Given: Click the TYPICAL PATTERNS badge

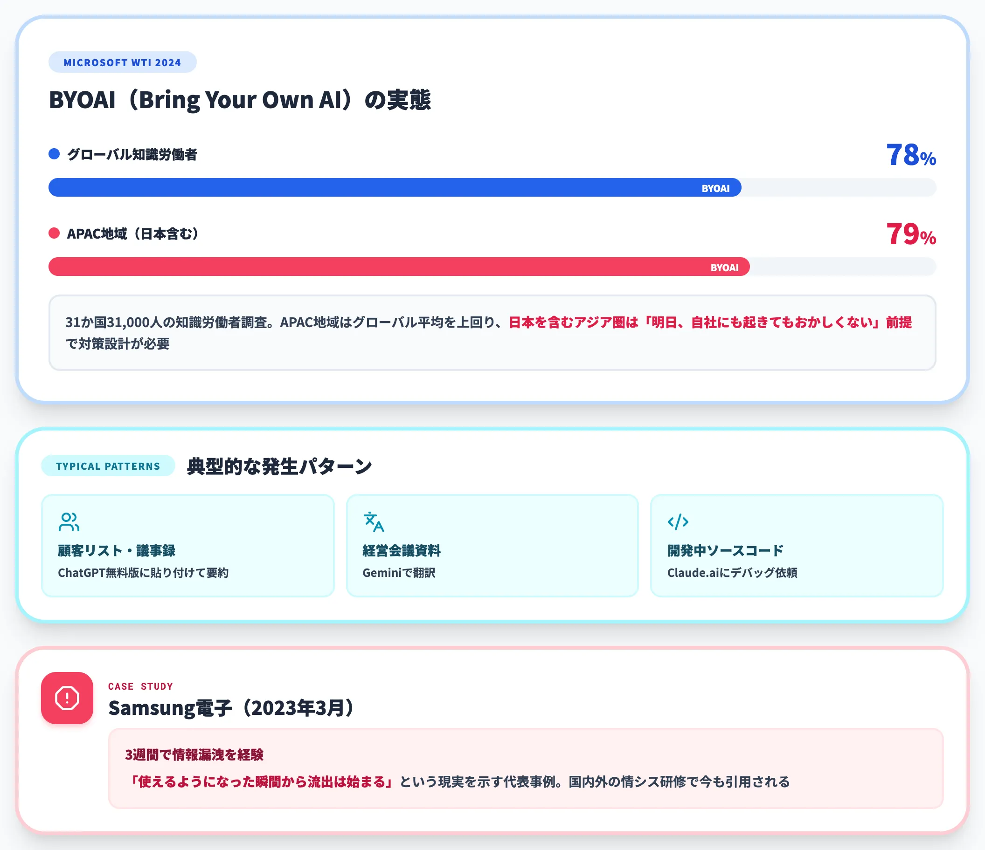Looking at the screenshot, I should coord(108,466).
